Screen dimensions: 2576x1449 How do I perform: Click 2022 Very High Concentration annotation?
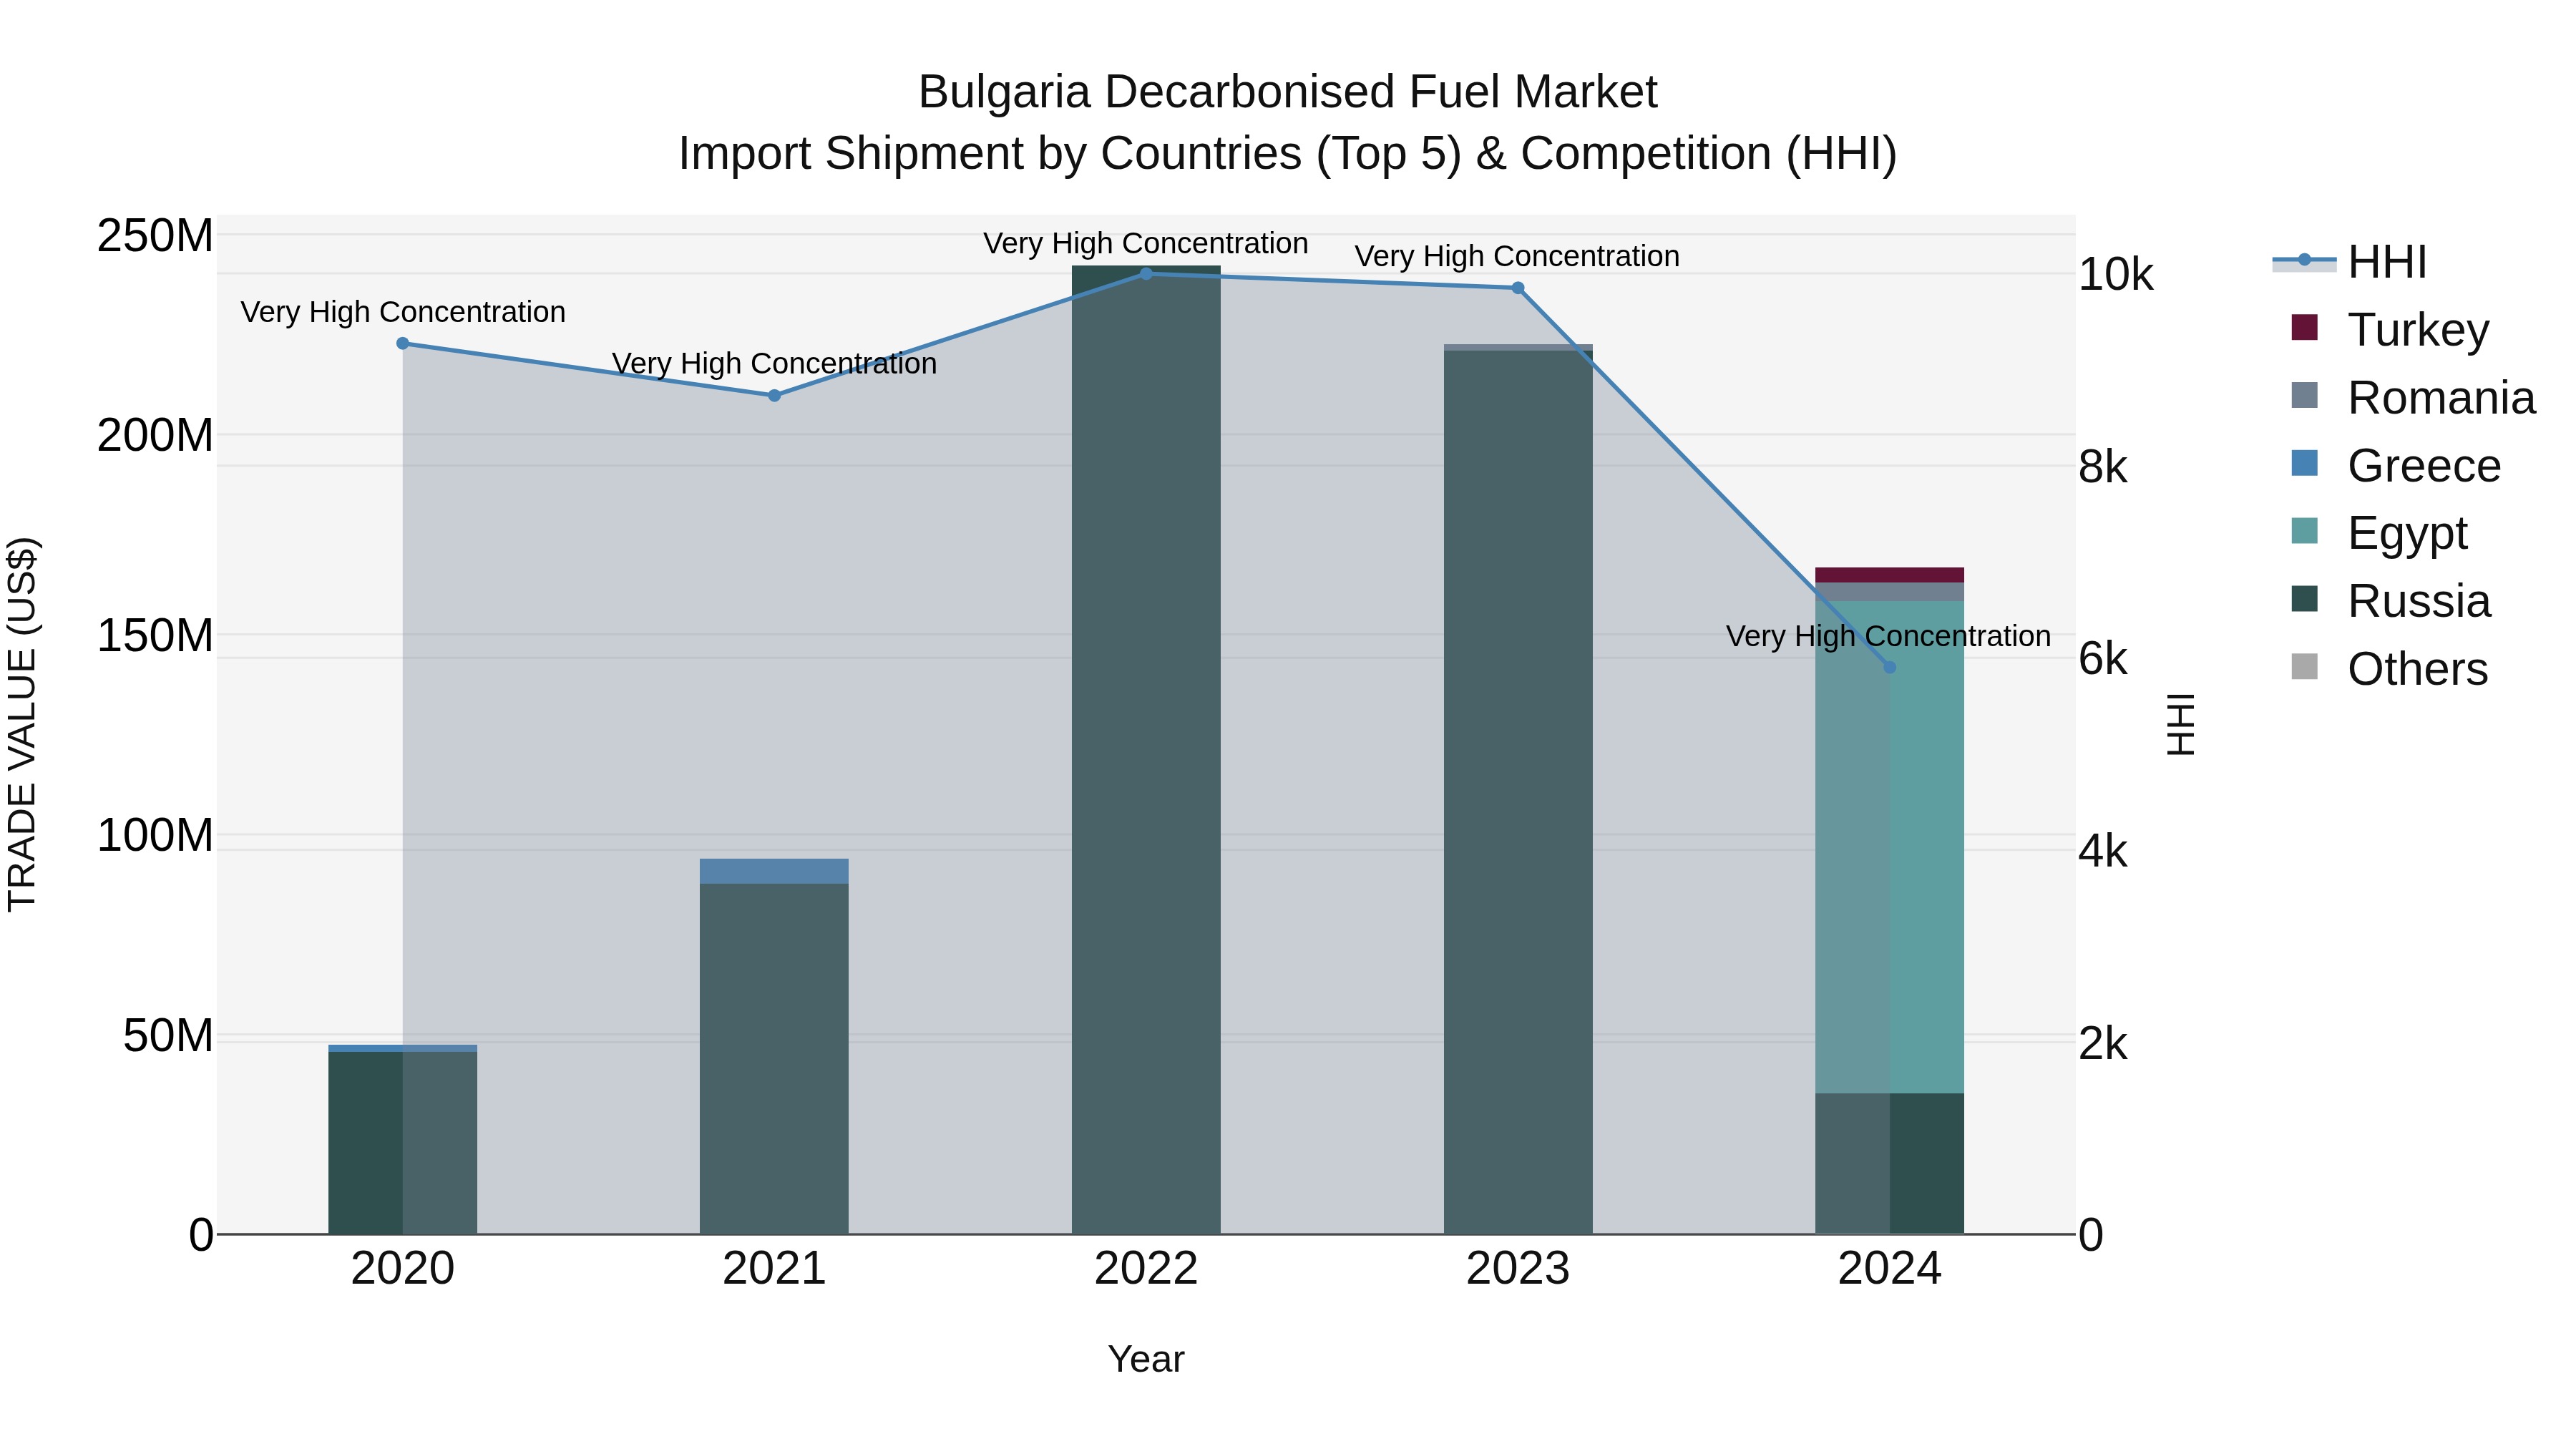(x=1146, y=243)
